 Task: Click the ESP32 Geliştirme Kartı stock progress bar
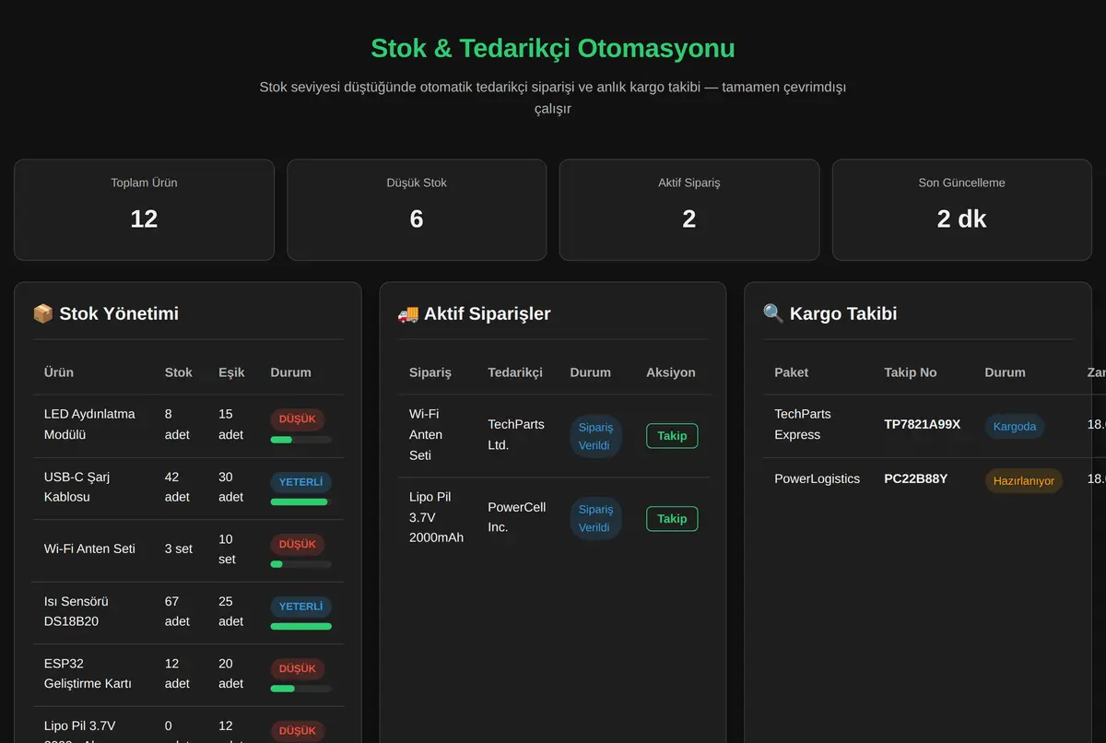coord(300,689)
